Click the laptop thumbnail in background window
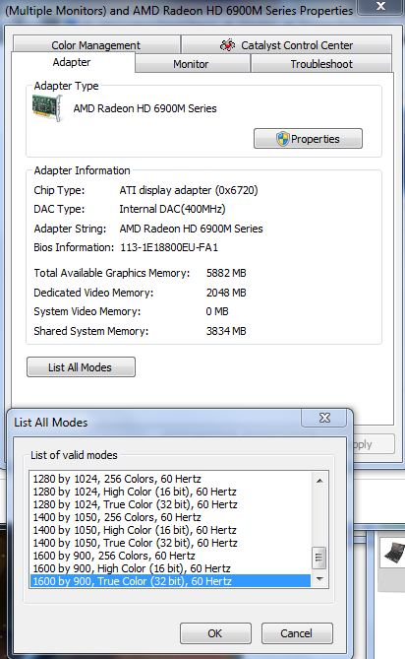The height and width of the screenshot is (659, 405). (x=394, y=553)
